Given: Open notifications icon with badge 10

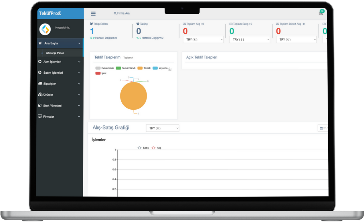Looking at the screenshot, I should [x=322, y=12].
